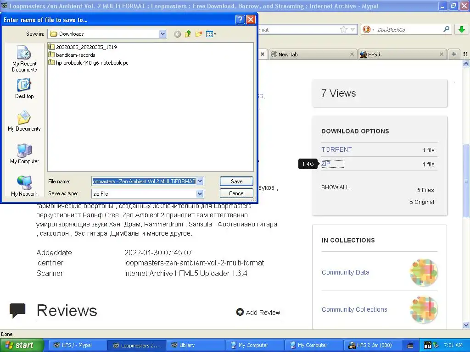The image size is (470, 352).
Task: Open the Community Data collection link
Action: (x=345, y=272)
